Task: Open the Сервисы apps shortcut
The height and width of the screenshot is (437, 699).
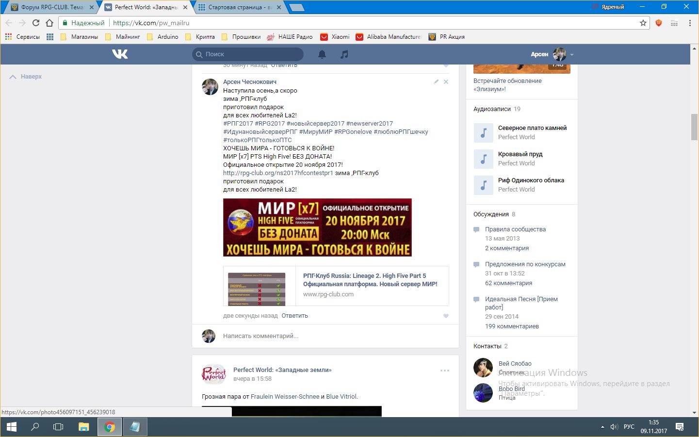Action: 22,37
